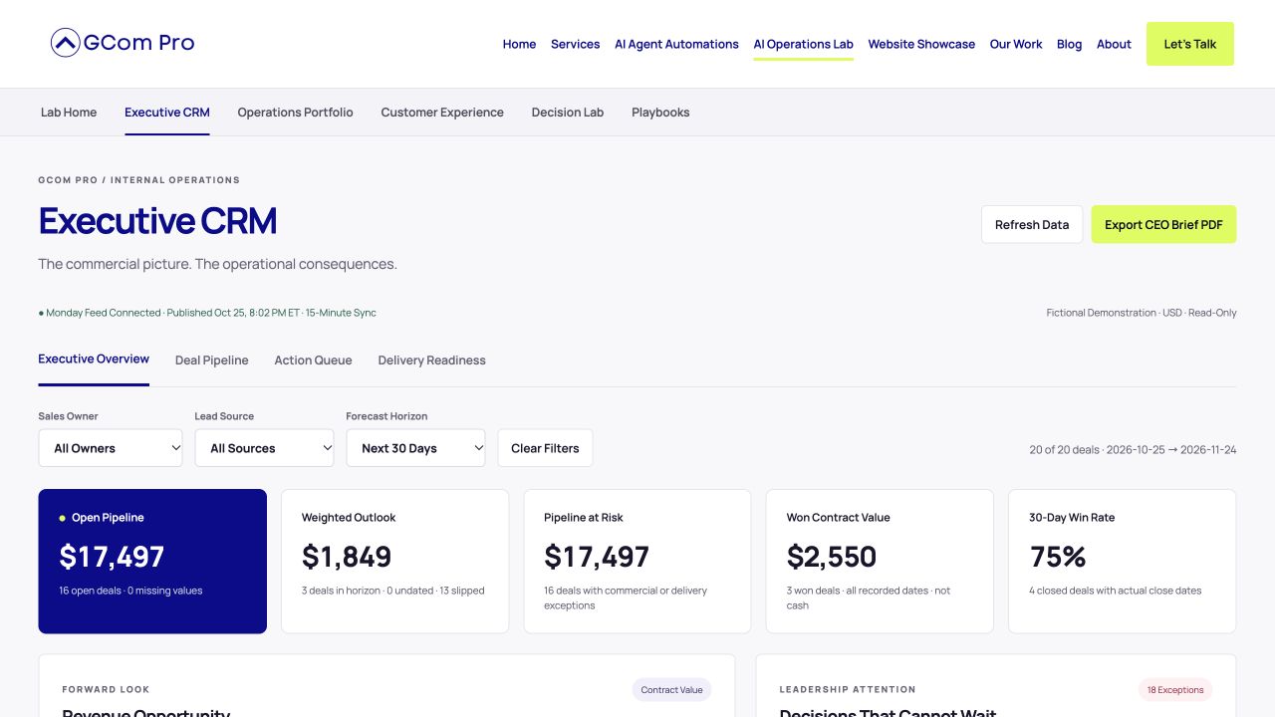Switch to the Deal Pipeline tab
The width and height of the screenshot is (1275, 717).
pos(212,360)
